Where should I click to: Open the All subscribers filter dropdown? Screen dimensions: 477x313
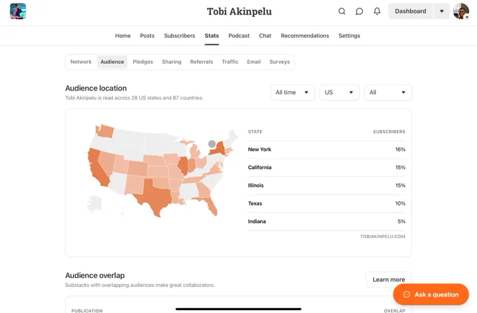click(388, 92)
